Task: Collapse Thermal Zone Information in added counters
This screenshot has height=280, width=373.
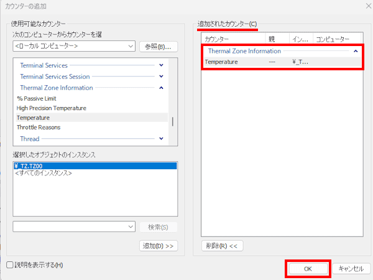Action: coord(356,51)
